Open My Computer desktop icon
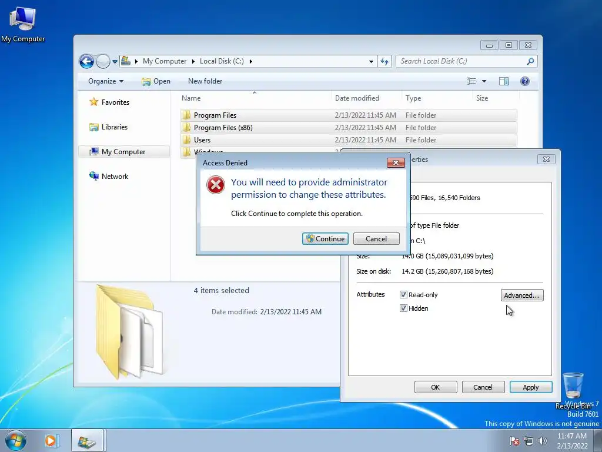Image resolution: width=602 pixels, height=452 pixels. tap(22, 24)
